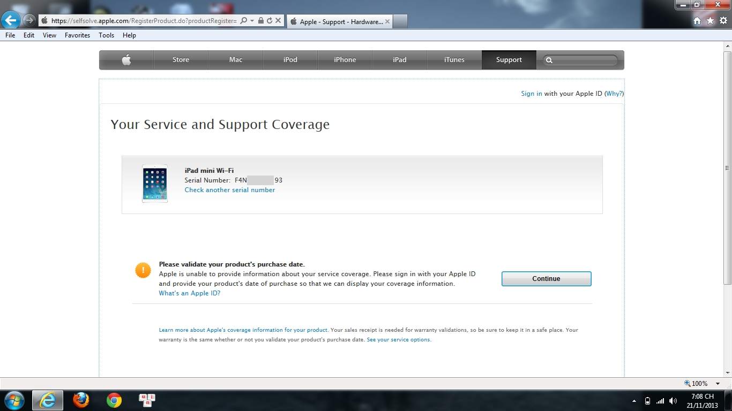Viewport: 732px width, 411px height.
Task: Go to the iPhone section
Action: pos(345,60)
